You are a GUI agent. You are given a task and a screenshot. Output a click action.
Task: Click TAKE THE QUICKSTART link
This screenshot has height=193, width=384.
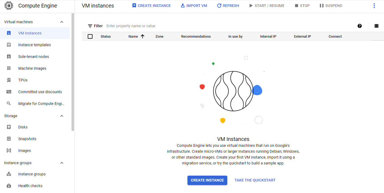[x=255, y=180]
